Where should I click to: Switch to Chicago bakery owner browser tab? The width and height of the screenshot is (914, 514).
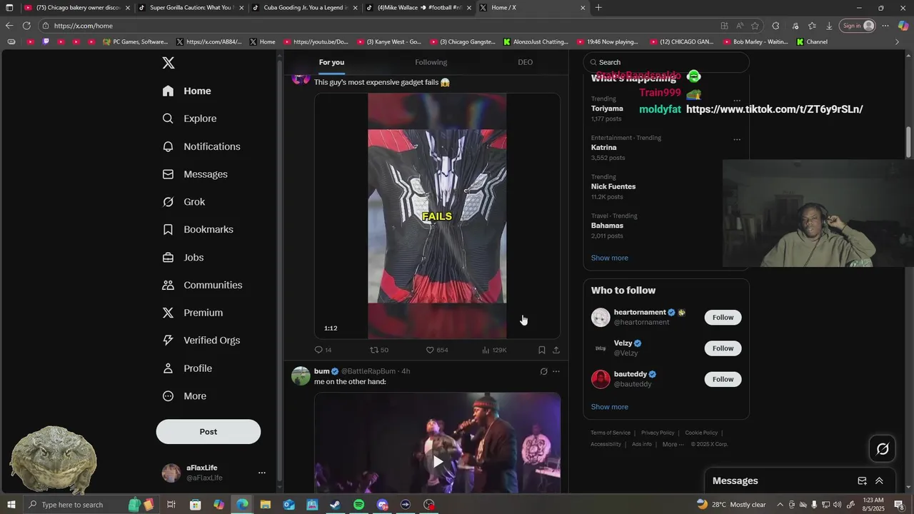click(77, 8)
